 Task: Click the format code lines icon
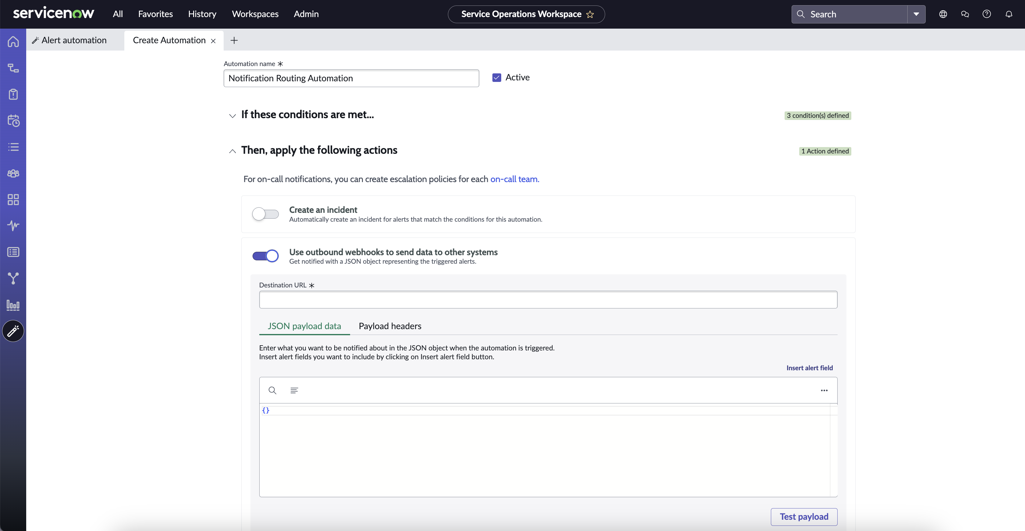point(294,390)
